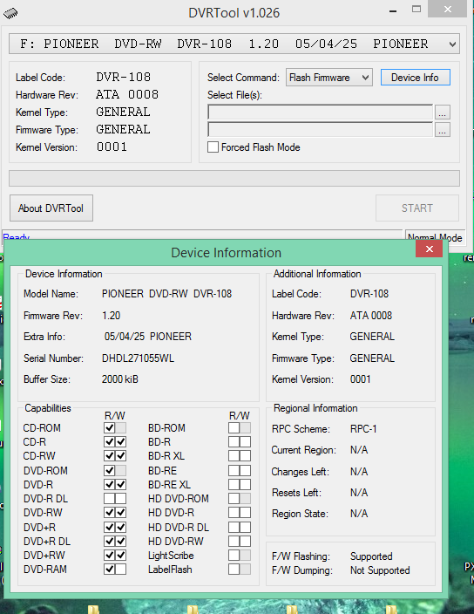Toggle DVD-RW write checkbox
Screen dimensions: 474x614
pos(121,512)
